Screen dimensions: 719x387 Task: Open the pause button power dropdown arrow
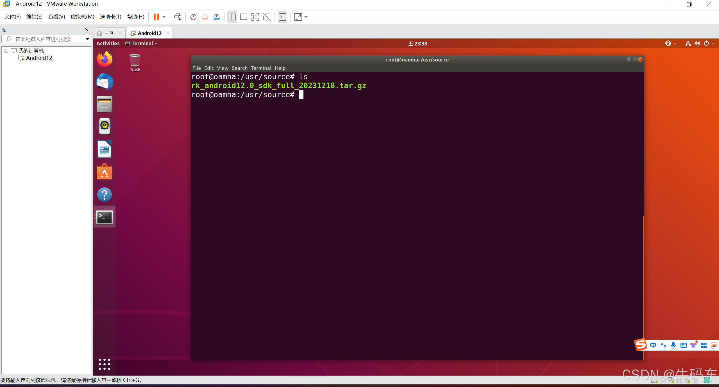[x=164, y=17]
